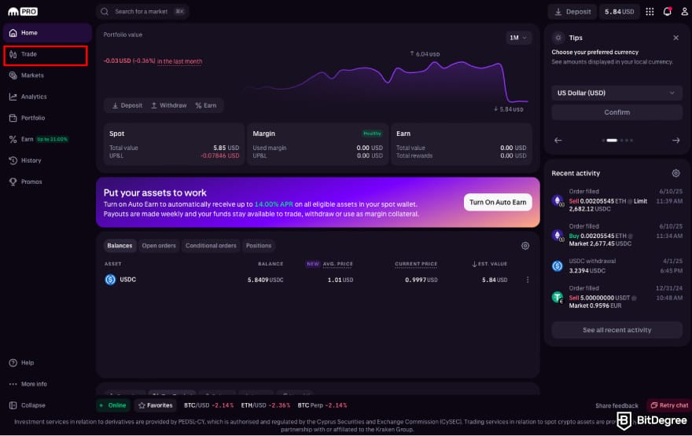Click the USDC asset icon
This screenshot has width=692, height=436.
[x=110, y=280]
